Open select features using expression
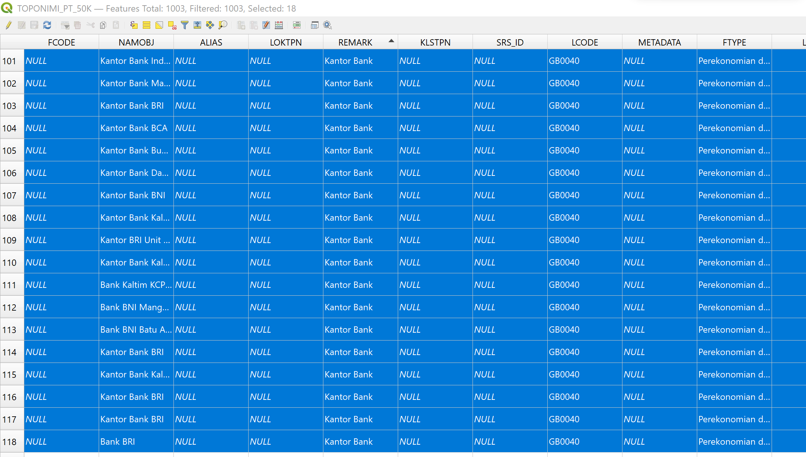Screen dimensions: 806x457 134,25
